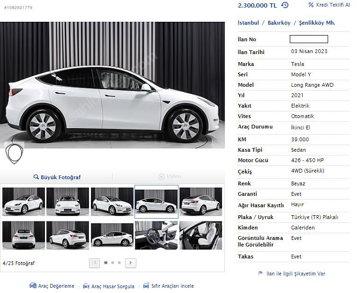
Task: Select the second gallery pagination dot
Action: (112, 263)
